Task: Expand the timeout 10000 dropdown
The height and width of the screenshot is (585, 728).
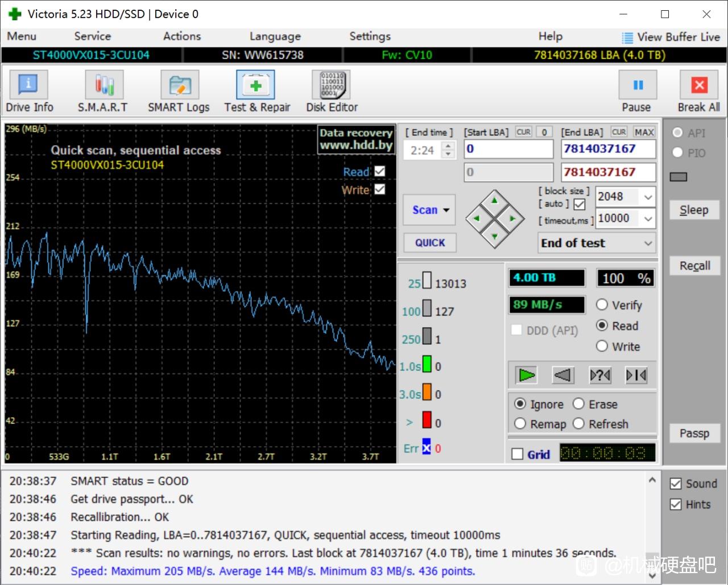Action: [648, 219]
